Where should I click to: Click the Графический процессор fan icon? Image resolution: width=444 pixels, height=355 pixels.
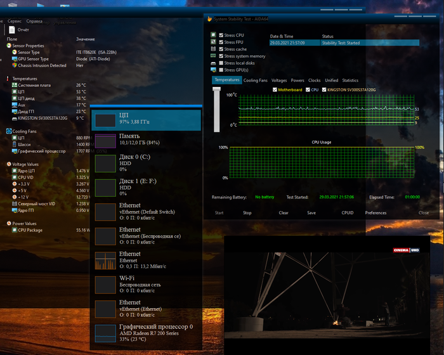click(x=15, y=151)
